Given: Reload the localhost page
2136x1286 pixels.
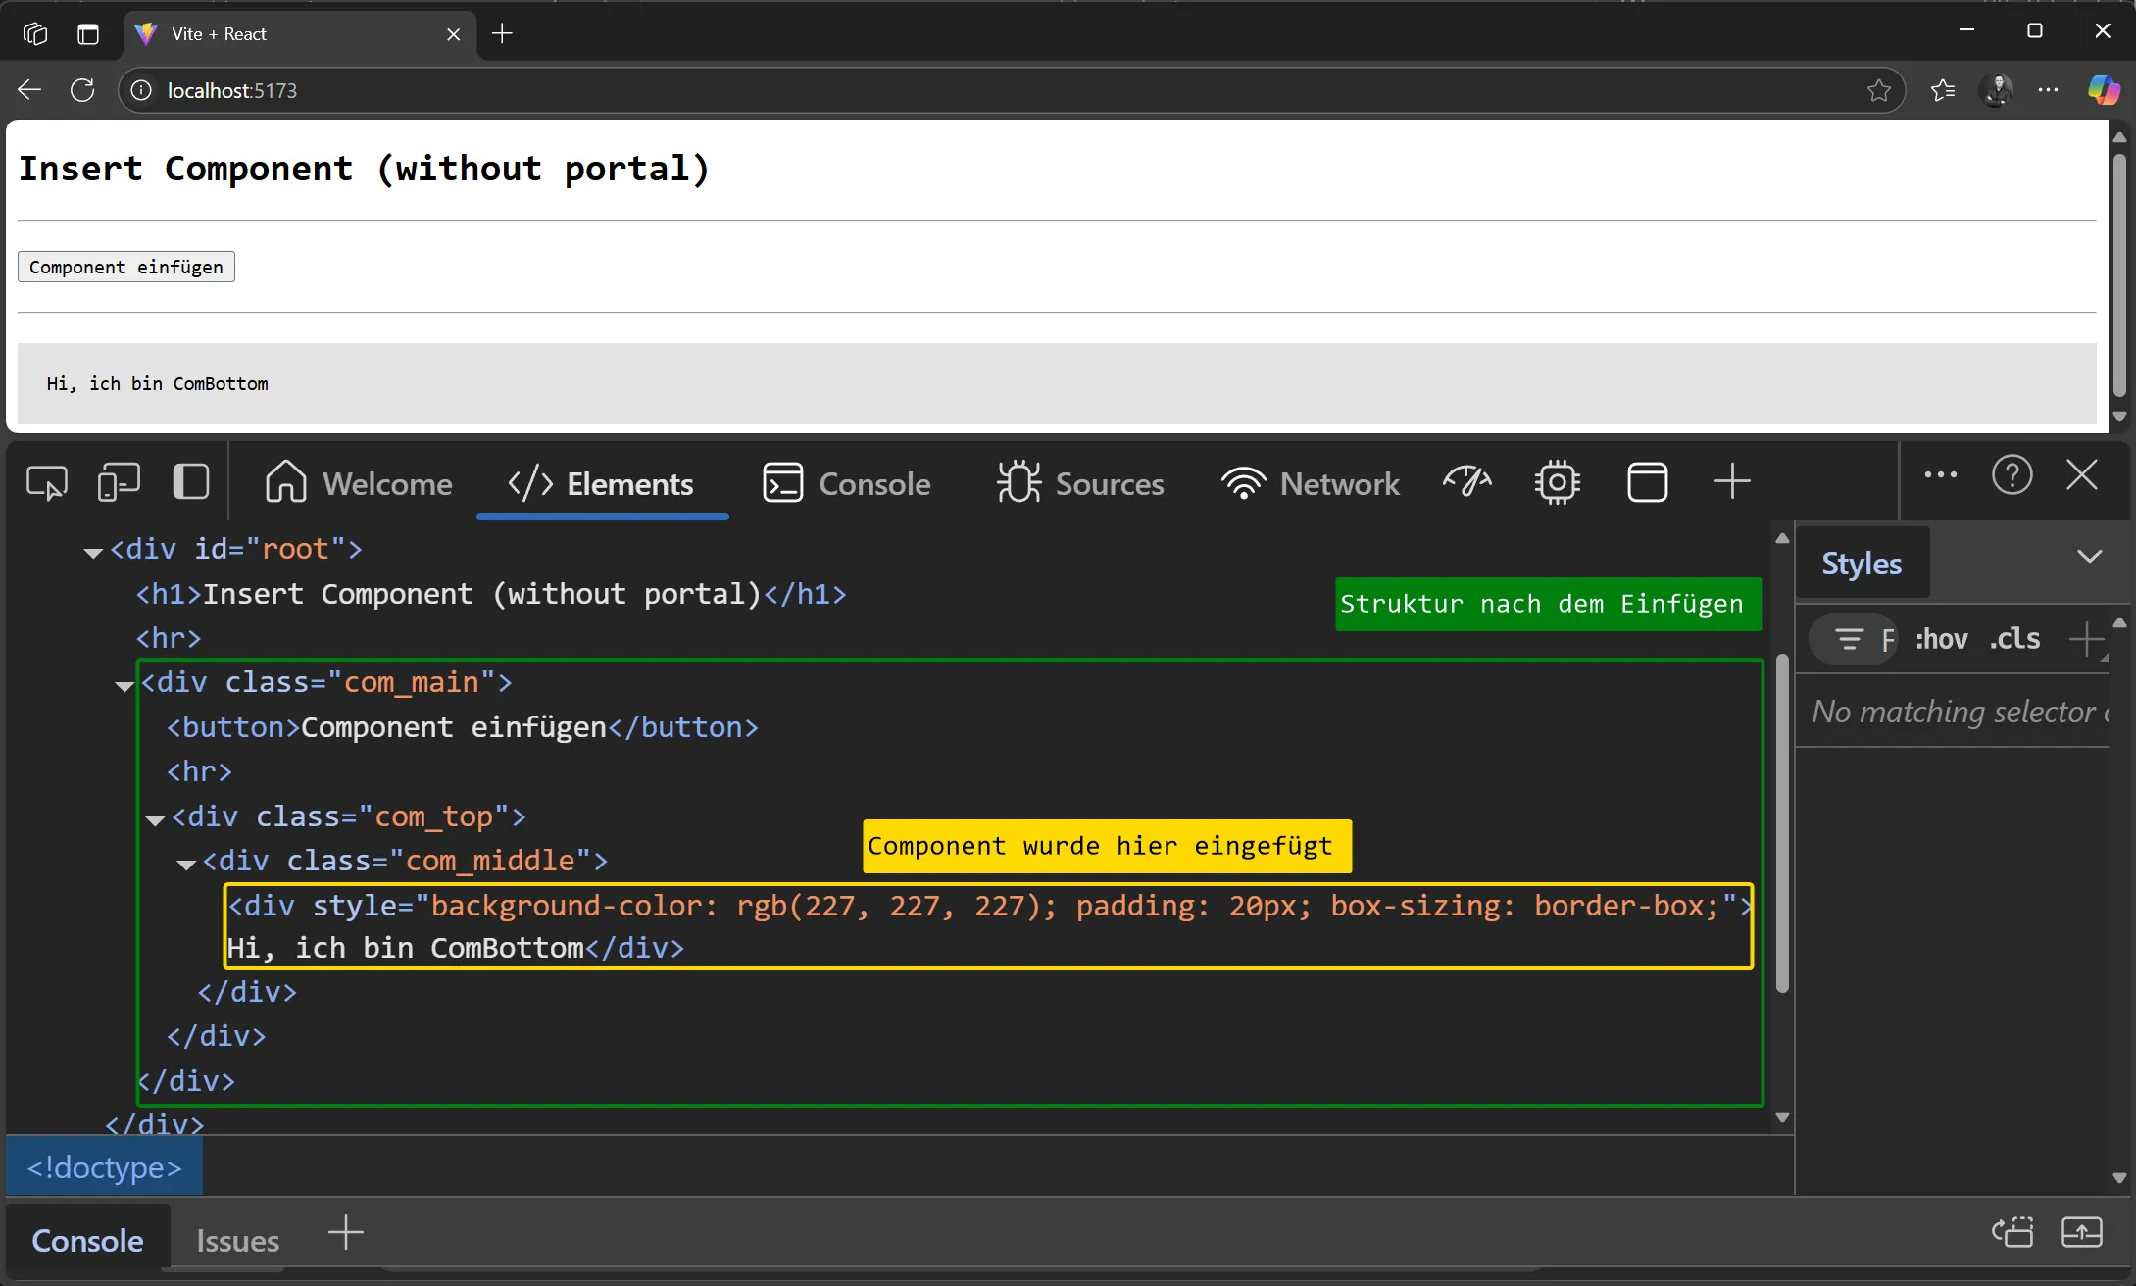Looking at the screenshot, I should pyautogui.click(x=82, y=90).
